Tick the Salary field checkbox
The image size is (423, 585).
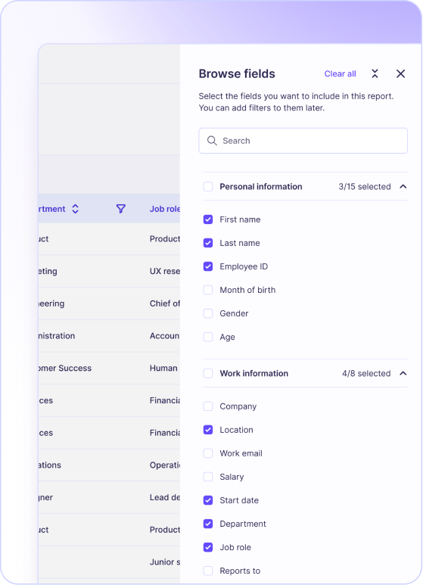tap(208, 477)
